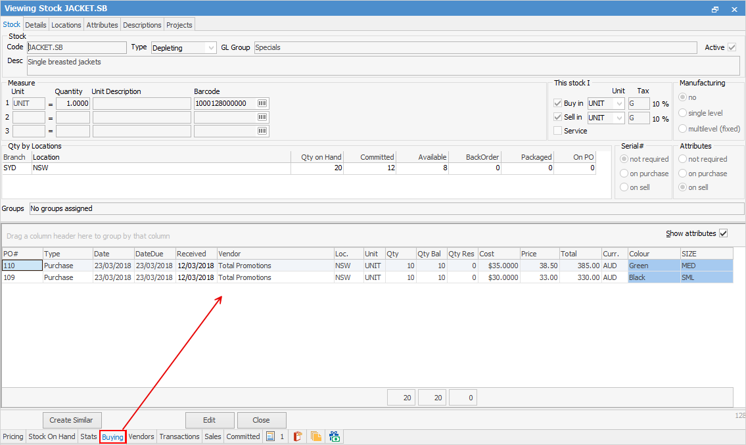The width and height of the screenshot is (746, 445).
Task: Open the stock Type dropdown
Action: click(210, 48)
